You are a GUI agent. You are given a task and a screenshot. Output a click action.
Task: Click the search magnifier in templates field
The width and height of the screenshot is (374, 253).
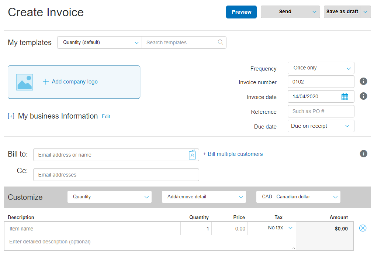point(221,42)
